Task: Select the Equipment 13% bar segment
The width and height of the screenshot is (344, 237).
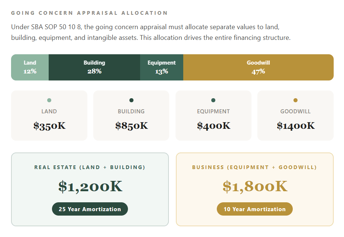Action: 161,67
